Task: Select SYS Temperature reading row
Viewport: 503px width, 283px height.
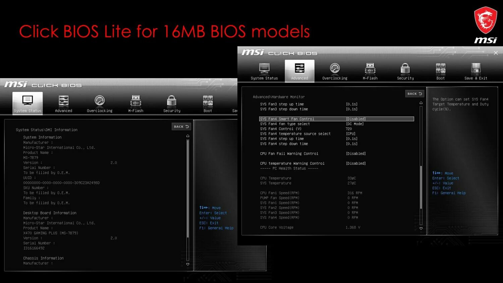Action: point(308,183)
